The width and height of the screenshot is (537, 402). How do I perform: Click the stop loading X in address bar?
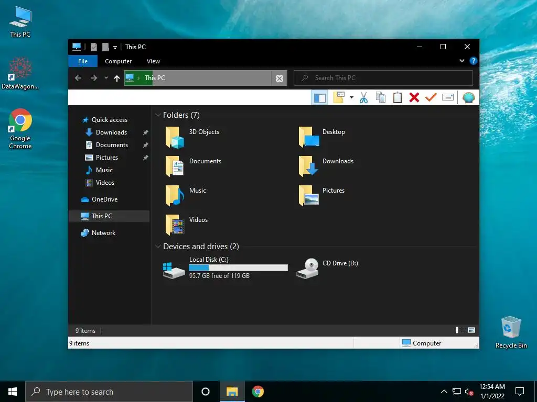[x=280, y=79]
